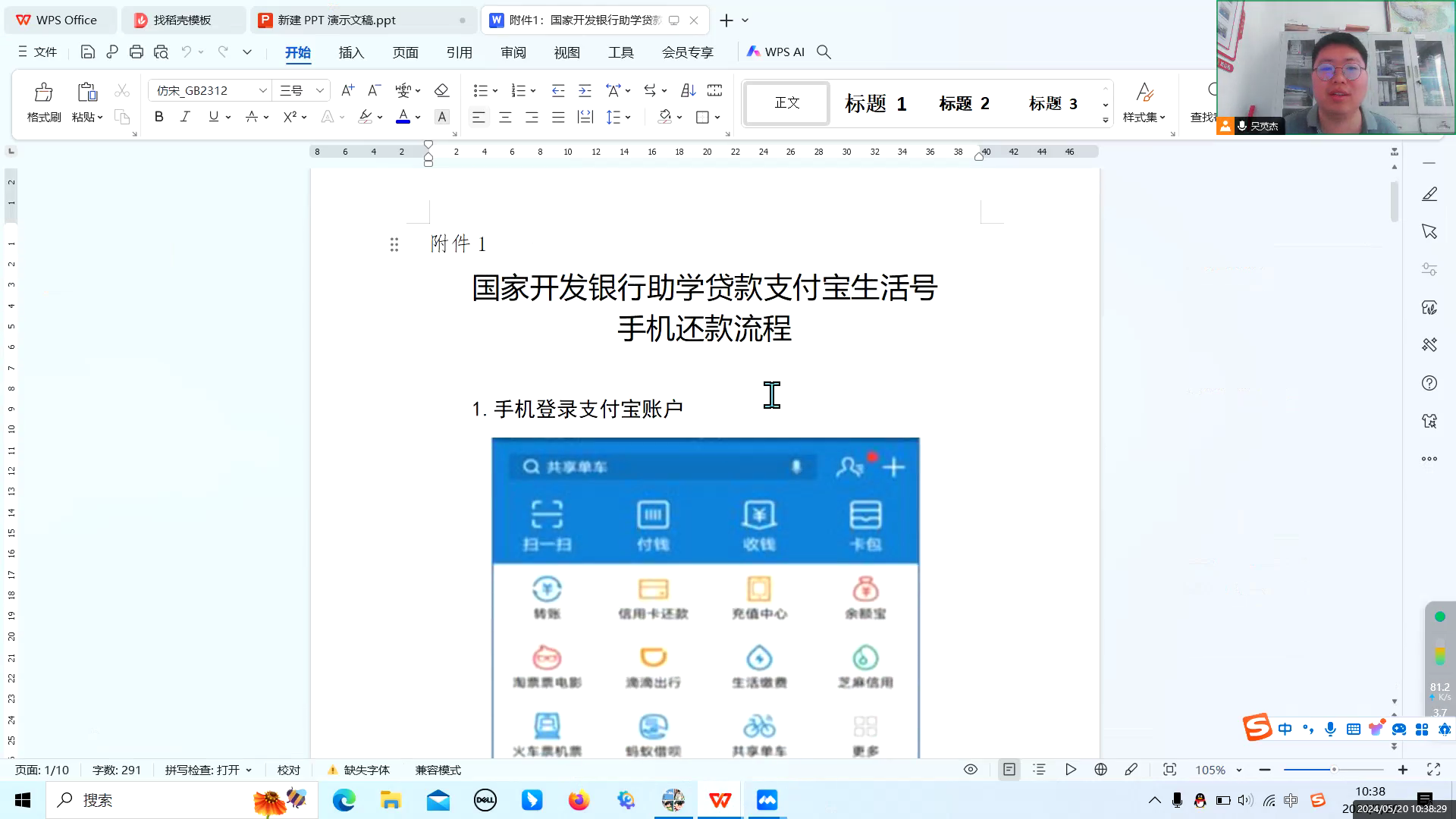Open the zoom percentage dropdown

1239,770
